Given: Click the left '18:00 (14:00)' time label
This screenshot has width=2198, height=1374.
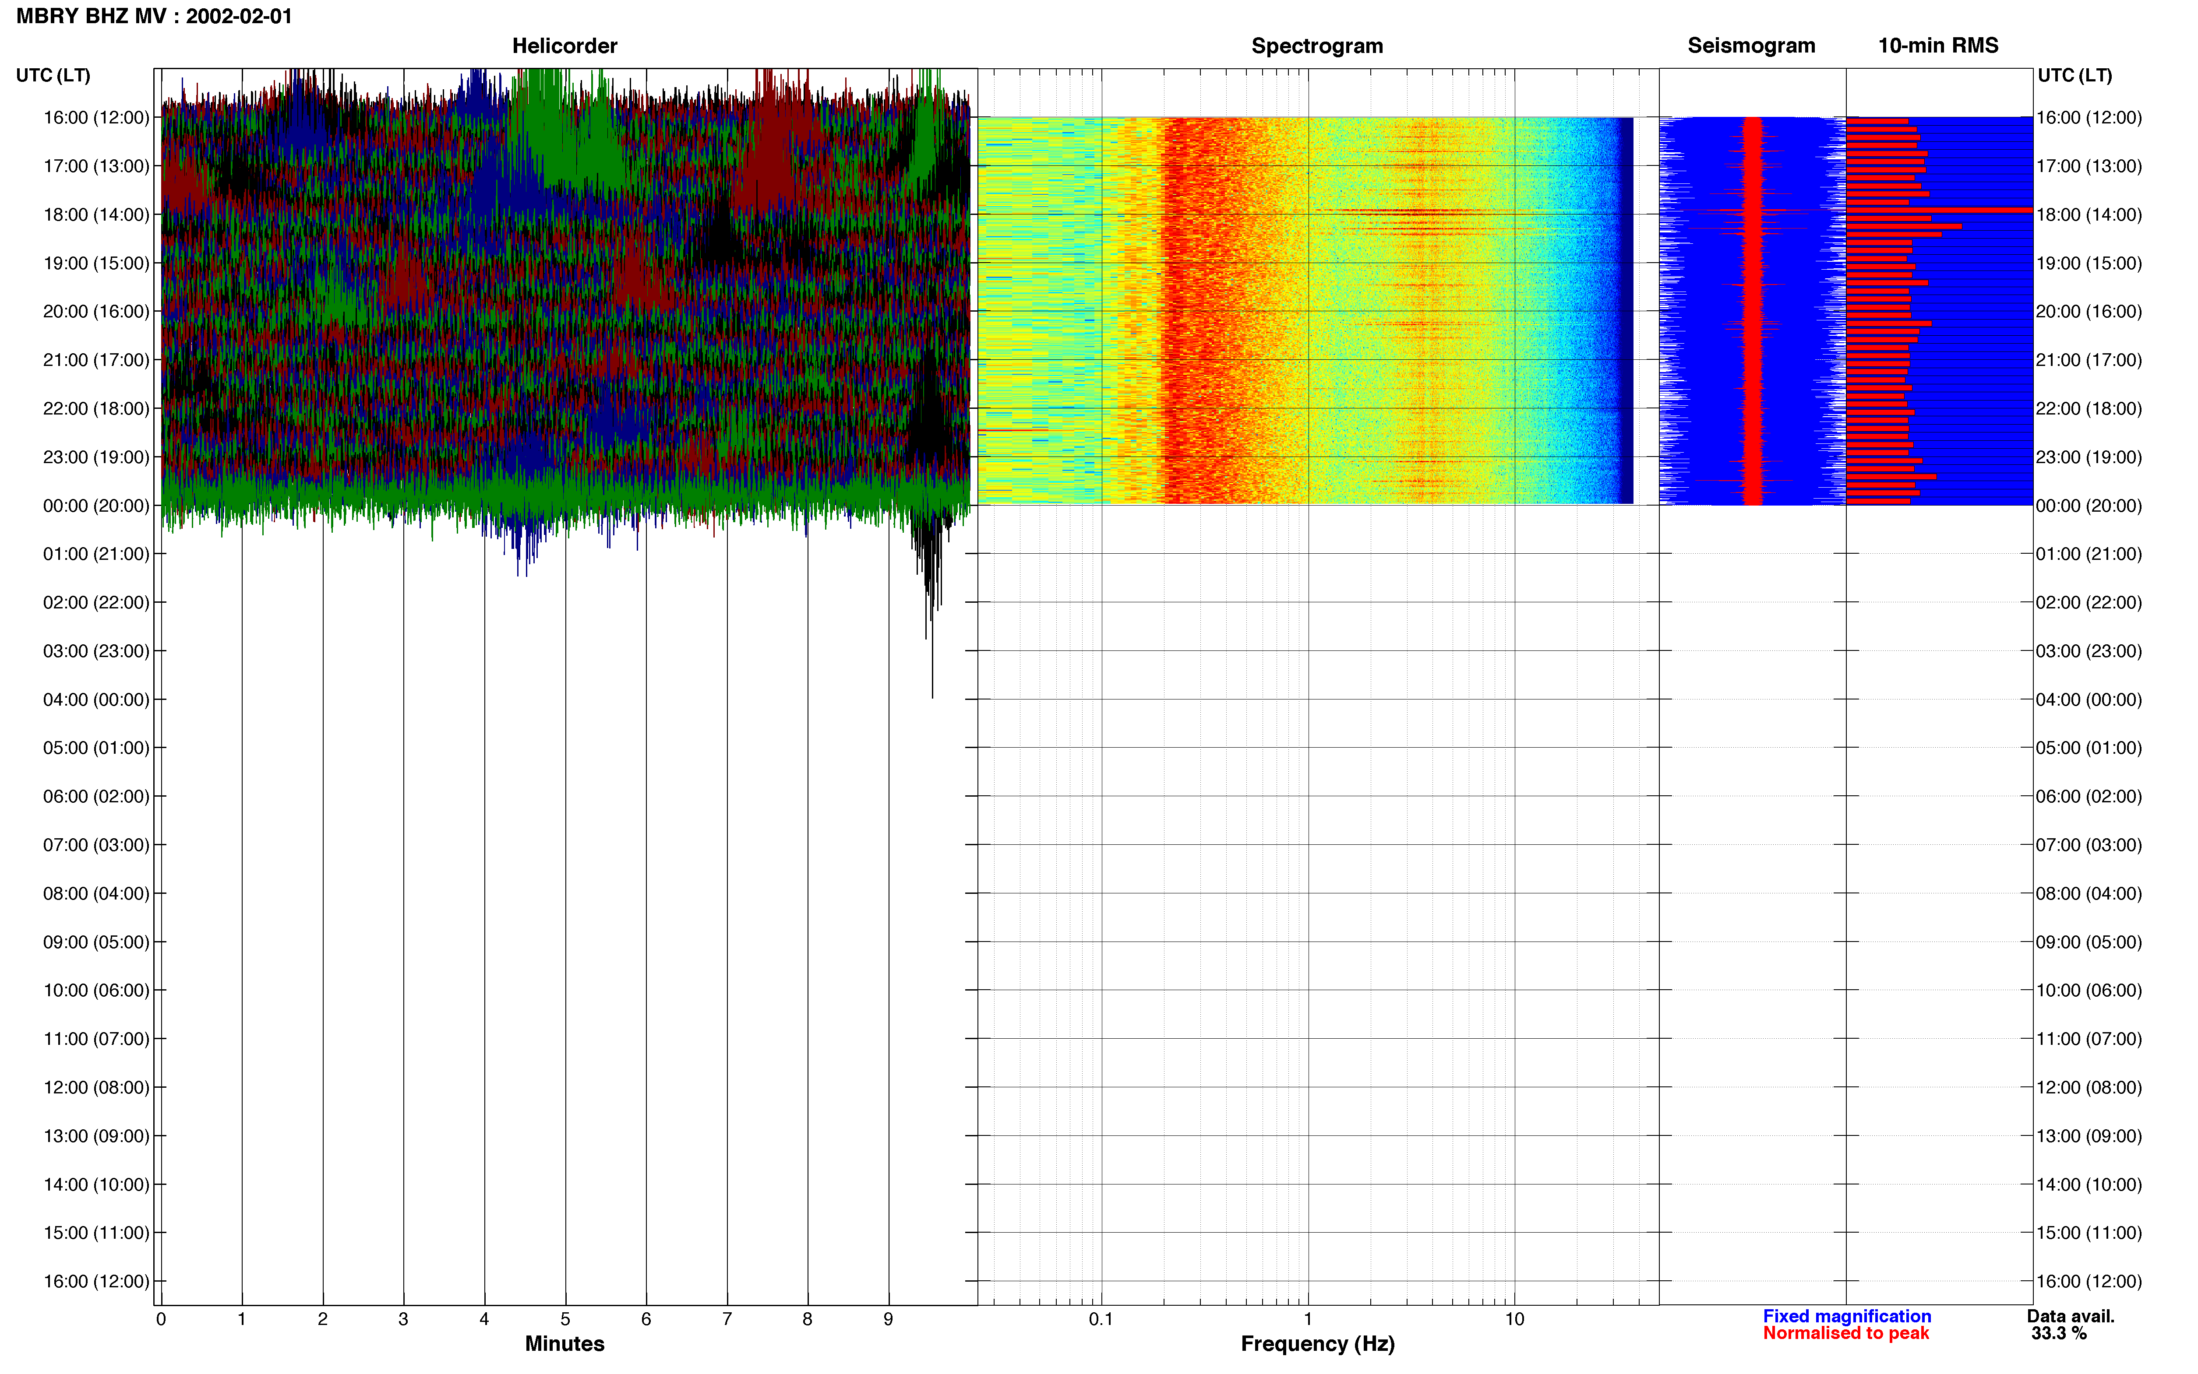Looking at the screenshot, I should (96, 214).
